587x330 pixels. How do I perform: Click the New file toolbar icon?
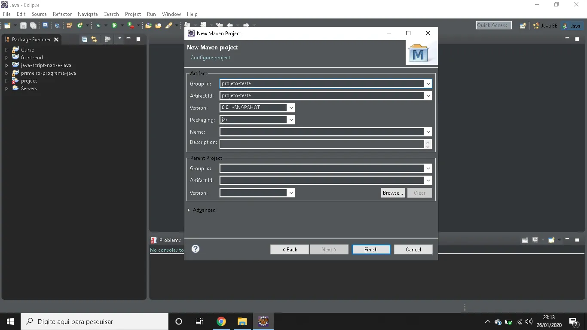tap(7, 26)
